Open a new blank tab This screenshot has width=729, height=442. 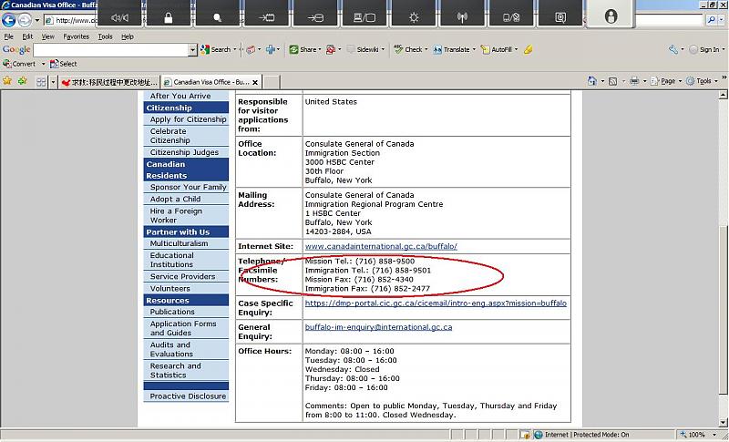click(x=272, y=82)
